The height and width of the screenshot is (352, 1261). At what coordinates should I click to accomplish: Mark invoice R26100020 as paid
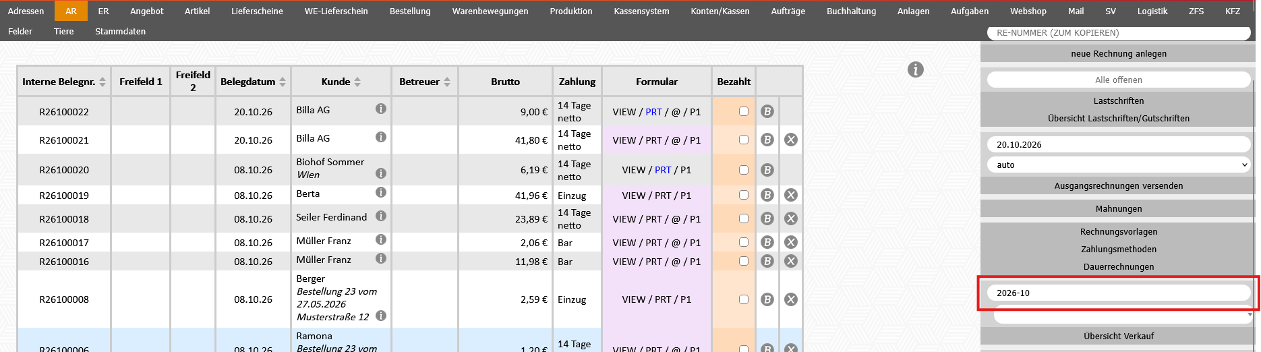(x=744, y=170)
